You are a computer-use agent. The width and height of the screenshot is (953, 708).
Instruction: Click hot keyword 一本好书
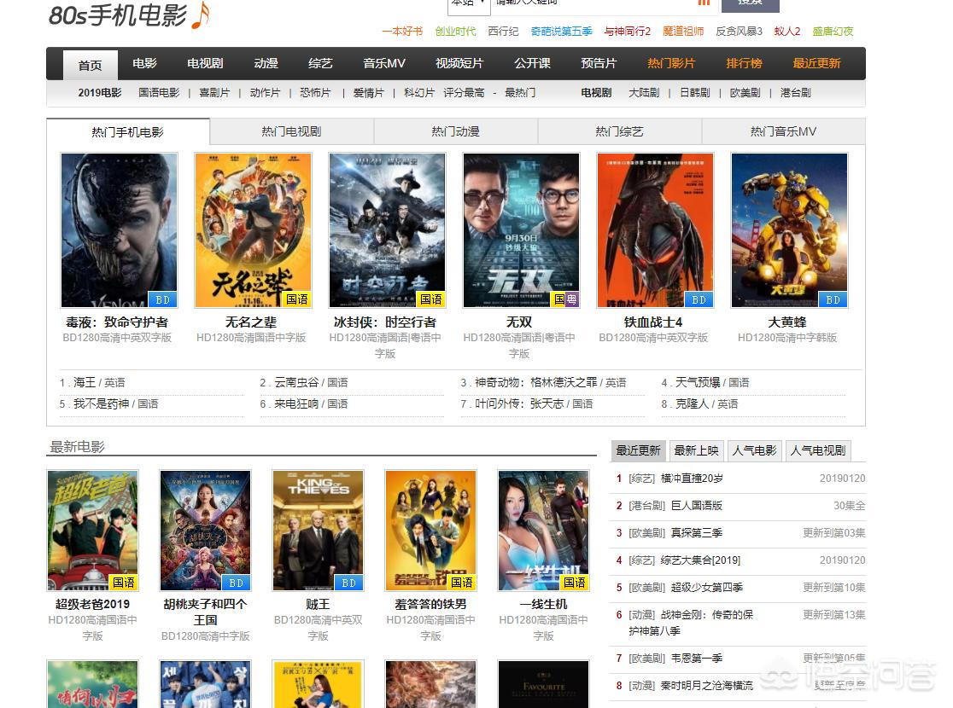coord(402,31)
